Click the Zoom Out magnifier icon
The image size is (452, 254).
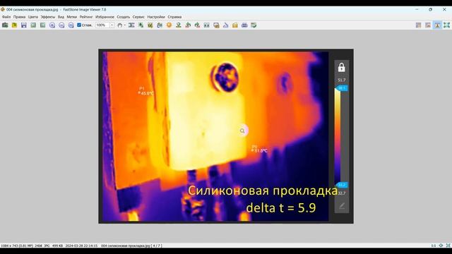point(61,25)
